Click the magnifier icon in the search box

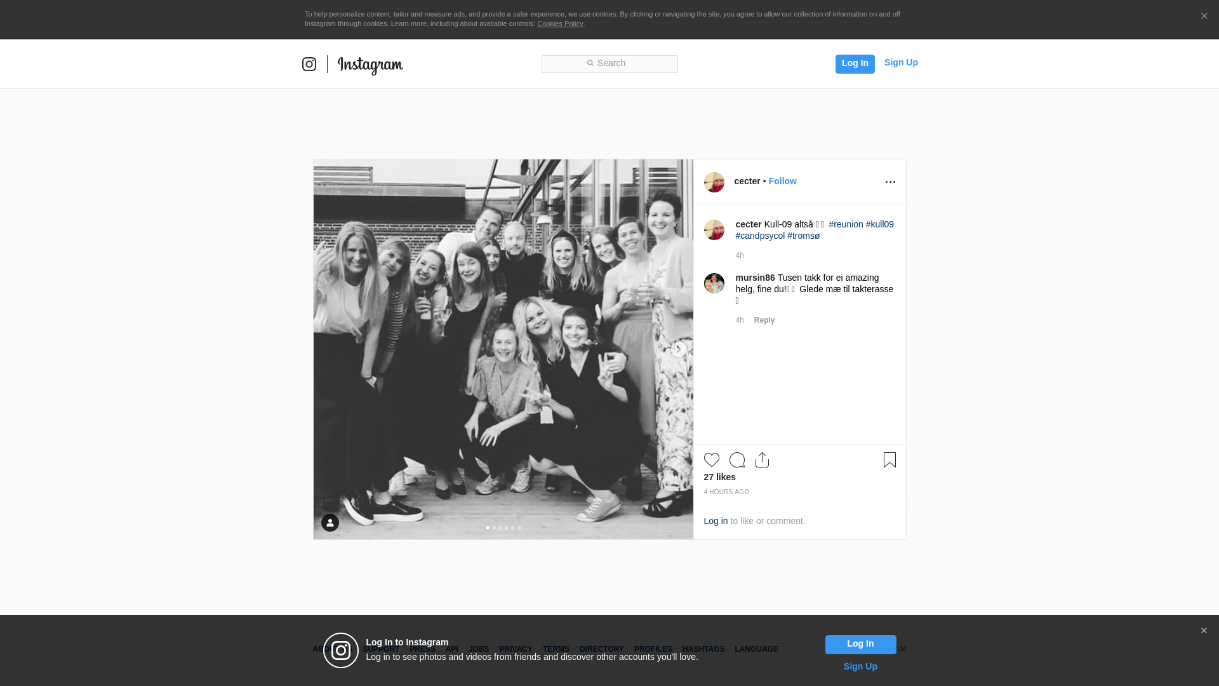[590, 64]
